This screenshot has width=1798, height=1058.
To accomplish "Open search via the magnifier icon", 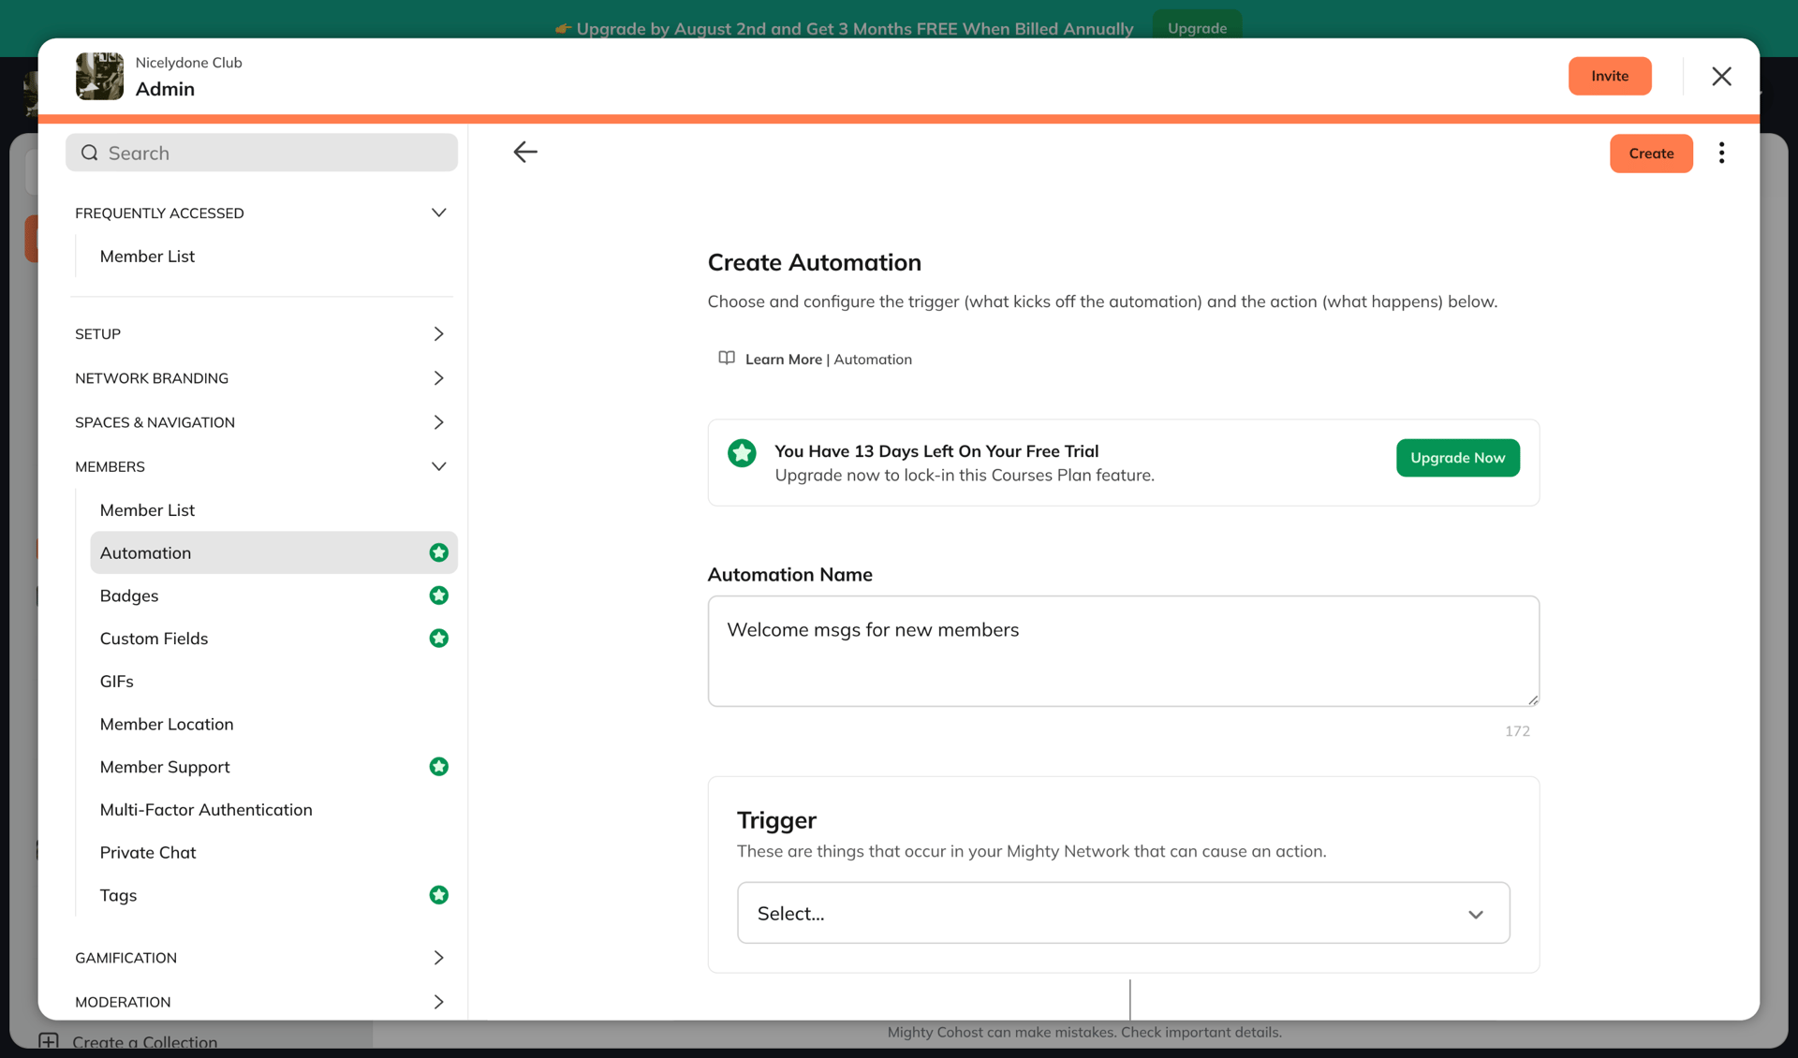I will pos(89,153).
